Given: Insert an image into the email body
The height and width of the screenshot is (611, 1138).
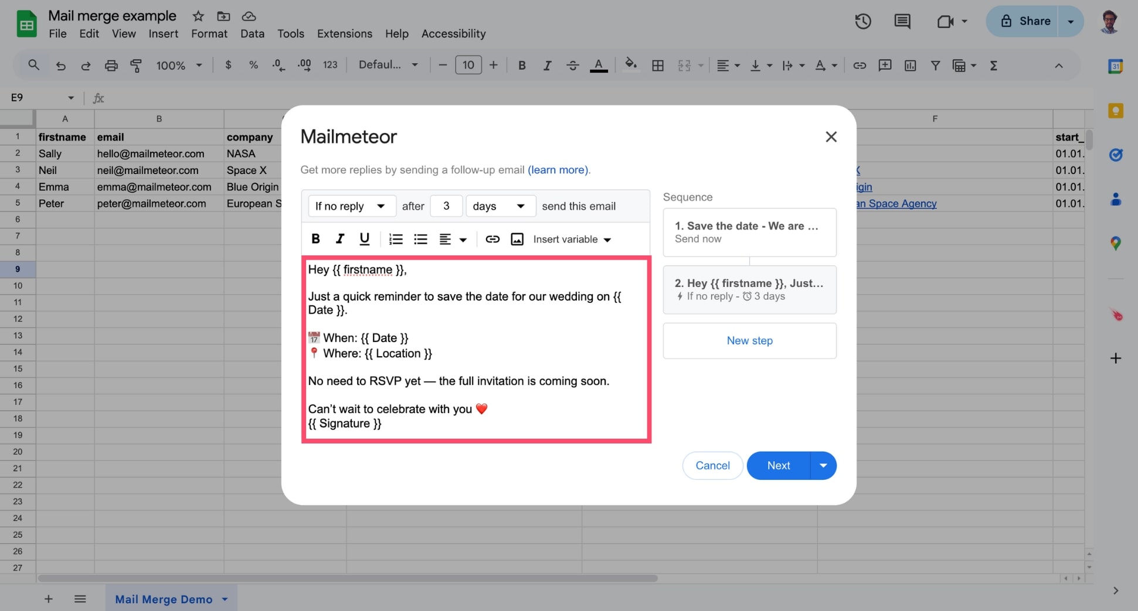Looking at the screenshot, I should tap(517, 239).
